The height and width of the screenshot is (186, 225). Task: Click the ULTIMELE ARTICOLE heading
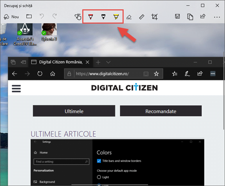click(x=63, y=134)
